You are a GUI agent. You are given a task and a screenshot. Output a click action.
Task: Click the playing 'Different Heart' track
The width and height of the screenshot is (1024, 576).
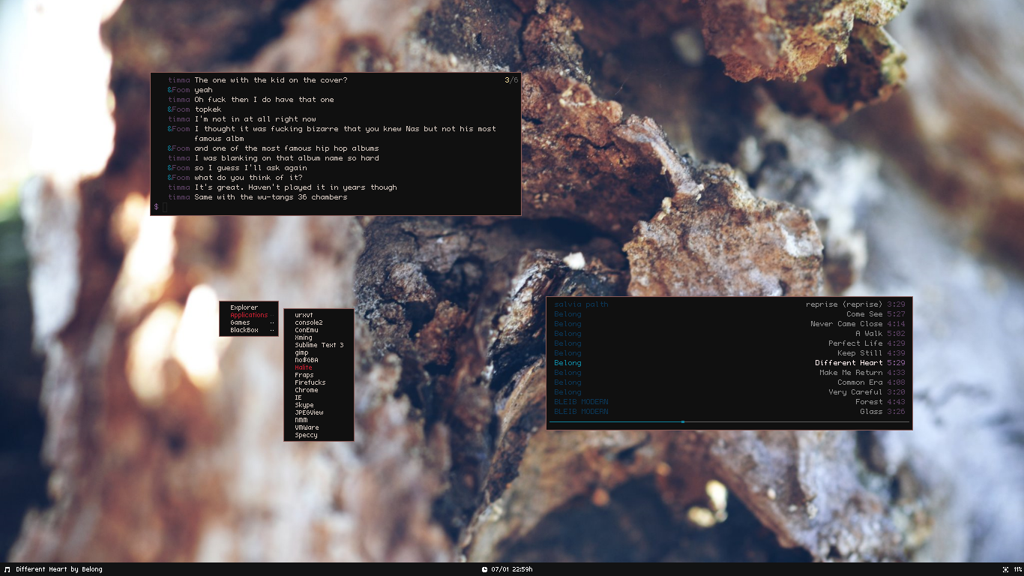(849, 363)
